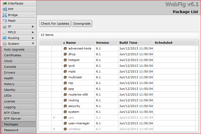The image size is (201, 134).
Task: Select the routeros-x86 package name
Action: 78,94
